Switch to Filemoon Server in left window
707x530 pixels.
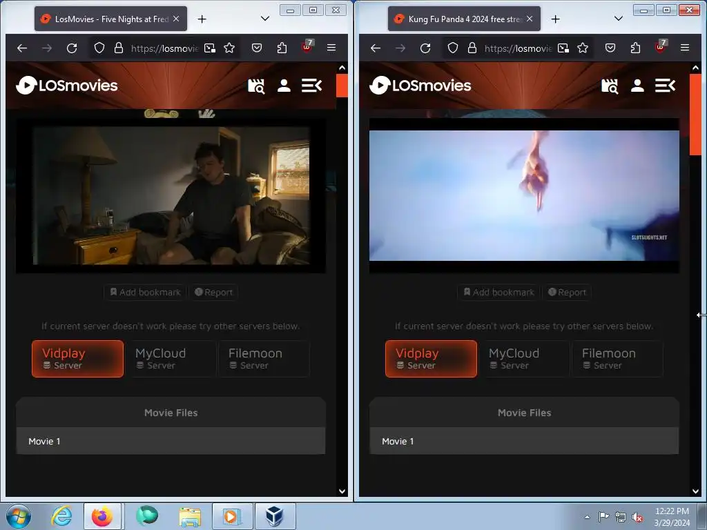(x=264, y=359)
